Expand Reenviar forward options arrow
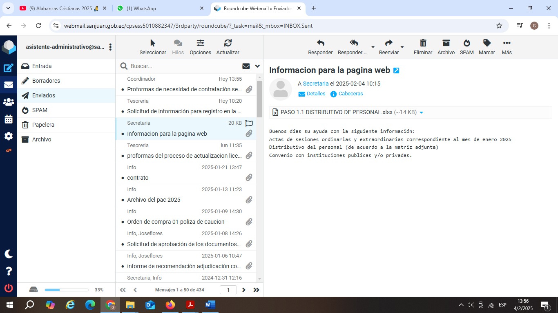Image resolution: width=558 pixels, height=313 pixels. tap(402, 47)
